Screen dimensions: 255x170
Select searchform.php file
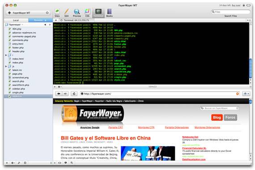pyautogui.click(x=21, y=85)
